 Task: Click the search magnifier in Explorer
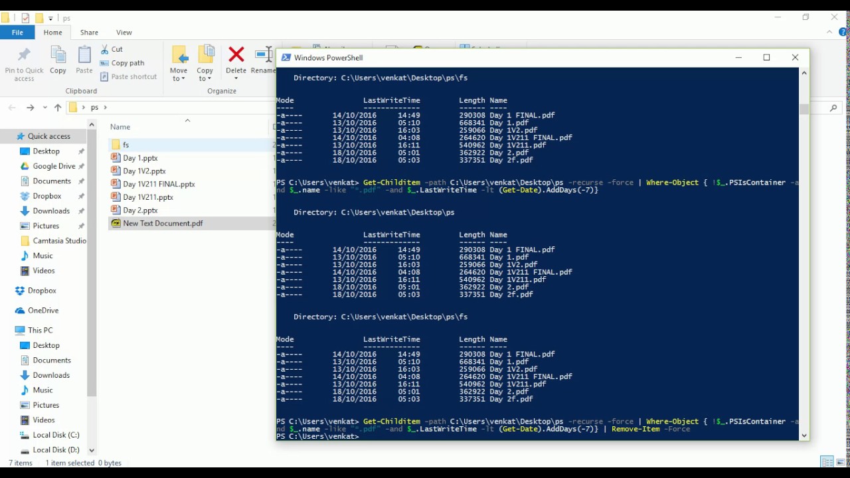click(834, 108)
